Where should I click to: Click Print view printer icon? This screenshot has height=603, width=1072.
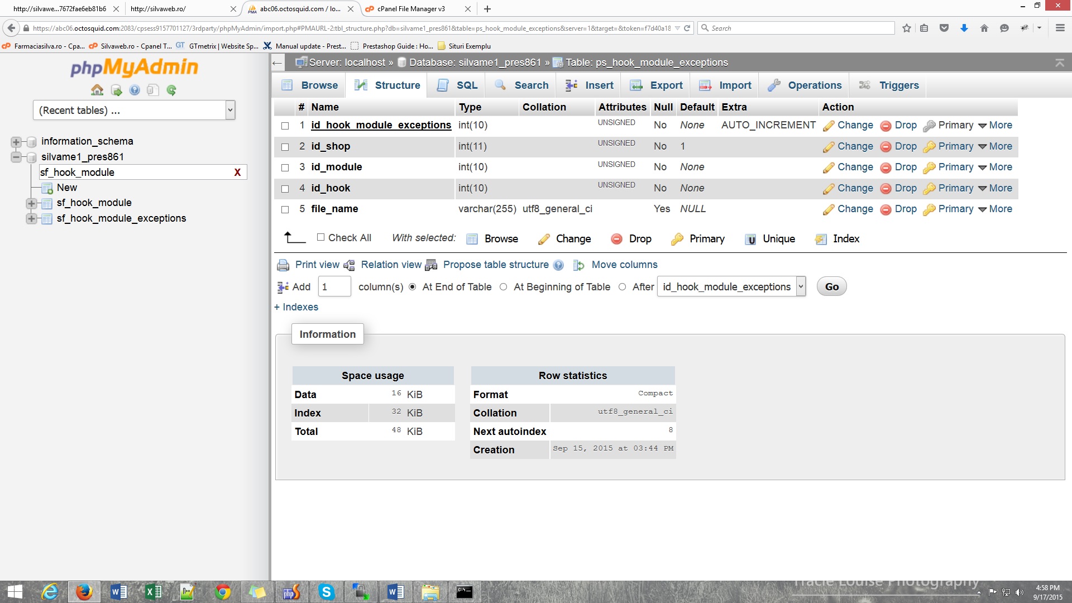pyautogui.click(x=284, y=265)
